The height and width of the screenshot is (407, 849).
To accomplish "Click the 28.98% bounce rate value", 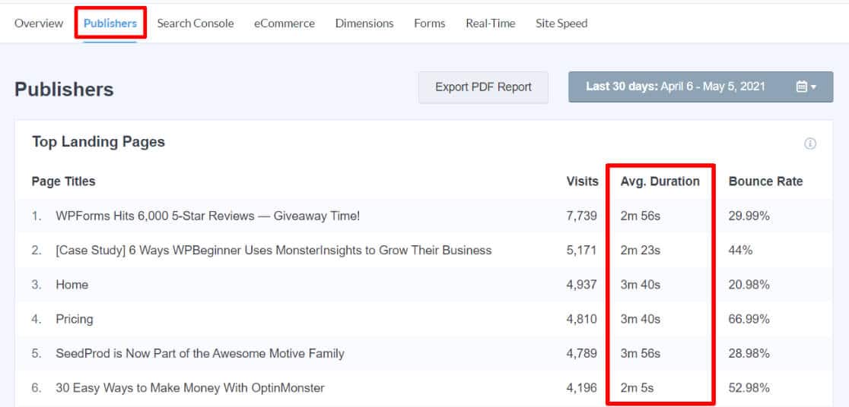I will [x=749, y=354].
